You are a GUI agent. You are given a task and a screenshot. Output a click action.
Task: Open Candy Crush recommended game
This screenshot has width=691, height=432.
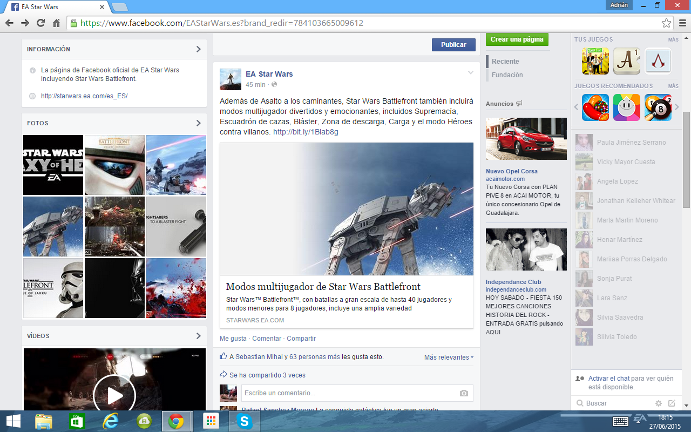pyautogui.click(x=595, y=107)
